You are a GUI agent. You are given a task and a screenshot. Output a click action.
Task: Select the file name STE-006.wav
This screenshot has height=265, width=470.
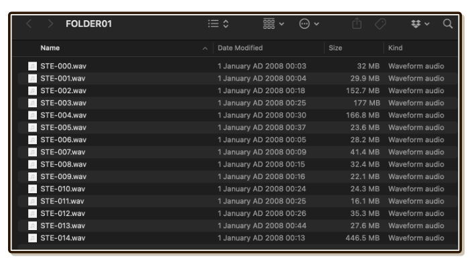click(x=63, y=140)
